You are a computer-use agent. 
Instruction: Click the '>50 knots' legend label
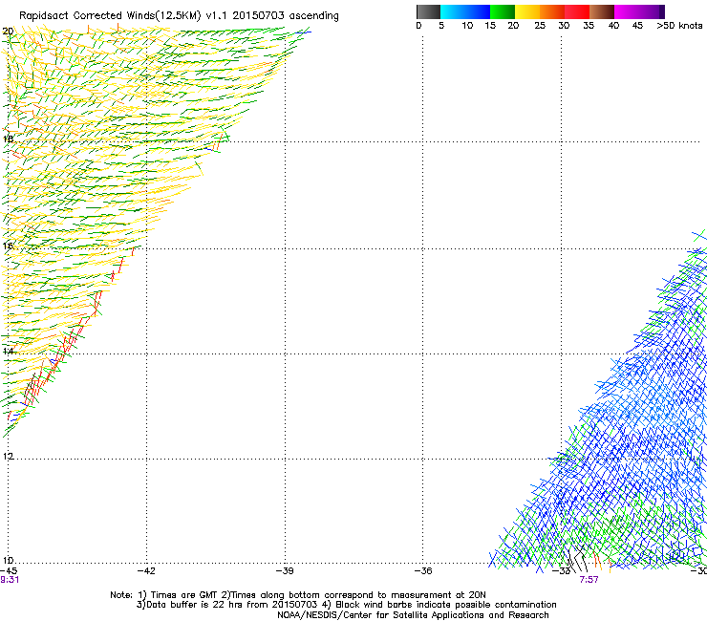[x=679, y=26]
